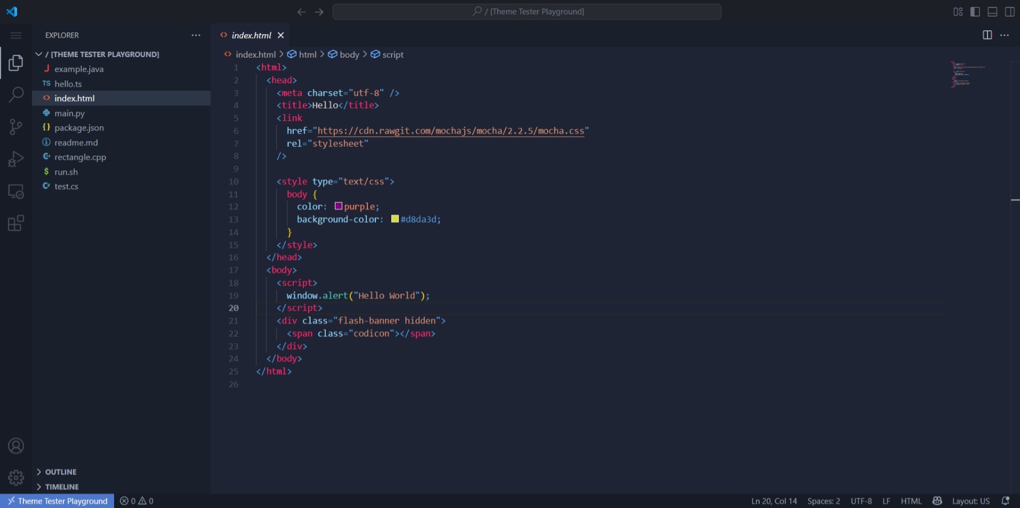Viewport: 1020px width, 508px height.
Task: Open rectangle.cpp in the explorer
Action: pyautogui.click(x=122, y=157)
